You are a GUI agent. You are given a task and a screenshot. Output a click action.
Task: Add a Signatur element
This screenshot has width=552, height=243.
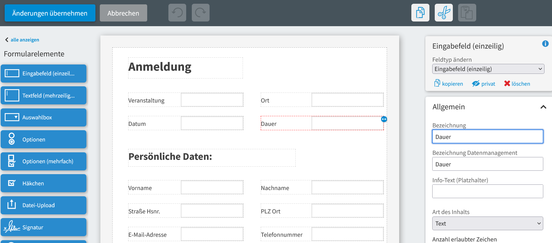43,227
